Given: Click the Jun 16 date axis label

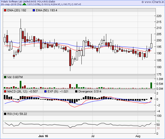Looking at the screenshot, I should coord(43,136).
